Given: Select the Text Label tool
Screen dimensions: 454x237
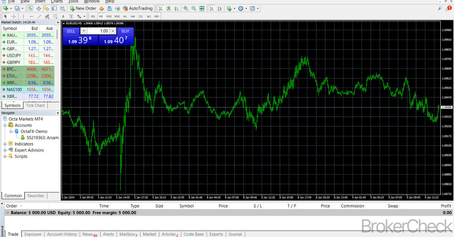Looking at the screenshot, I should click(71, 16).
